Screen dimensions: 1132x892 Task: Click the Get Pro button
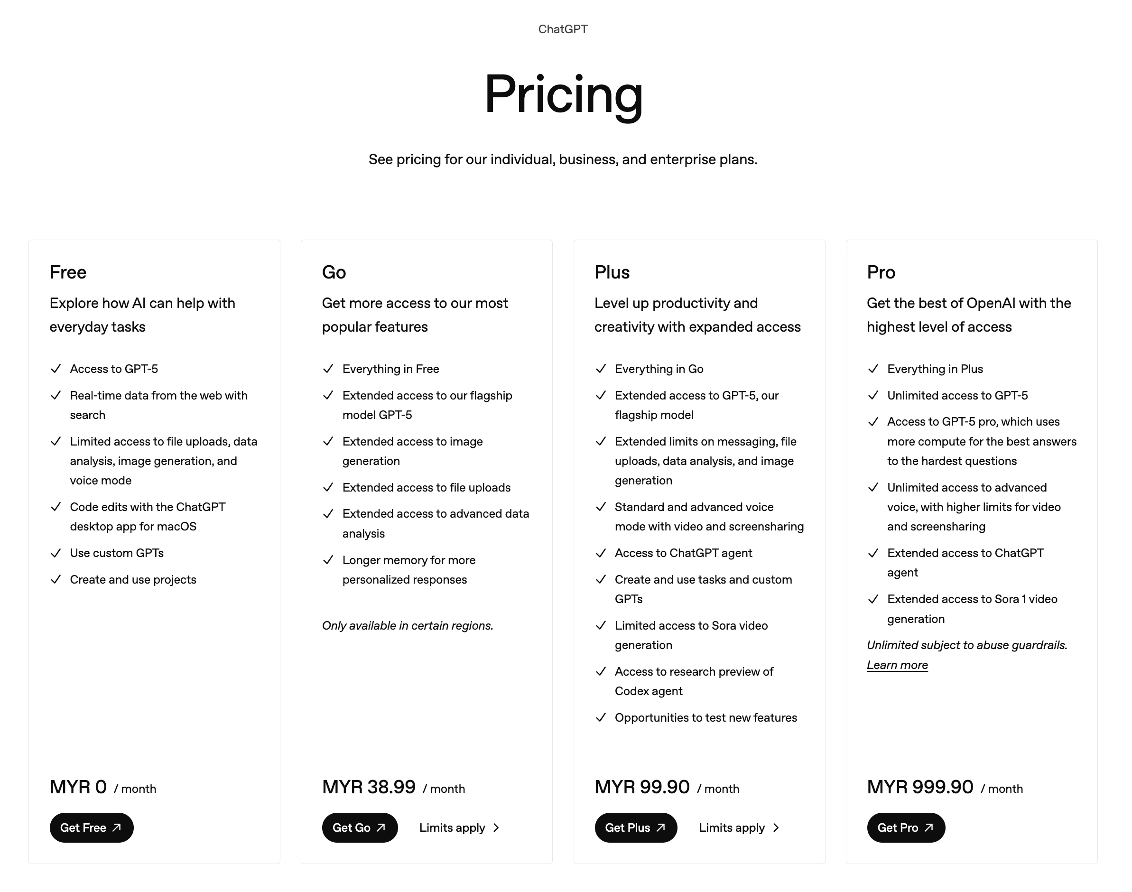pos(906,828)
